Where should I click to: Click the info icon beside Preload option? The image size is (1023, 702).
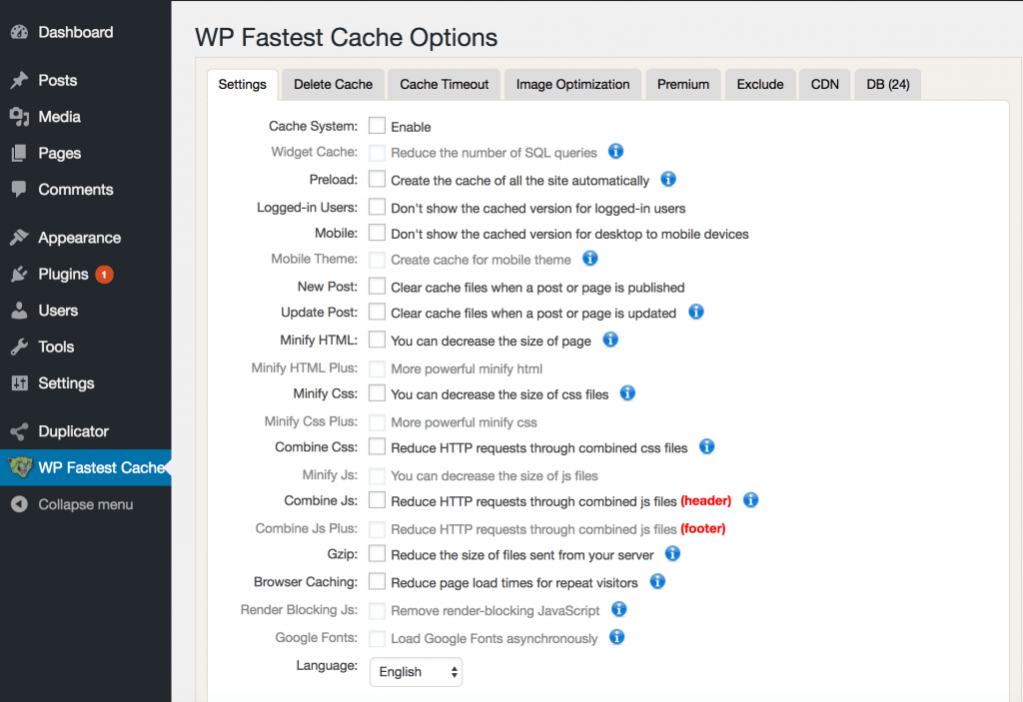[x=668, y=180]
